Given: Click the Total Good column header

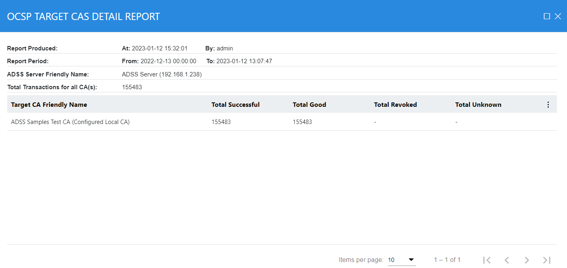Looking at the screenshot, I should click(x=309, y=105).
